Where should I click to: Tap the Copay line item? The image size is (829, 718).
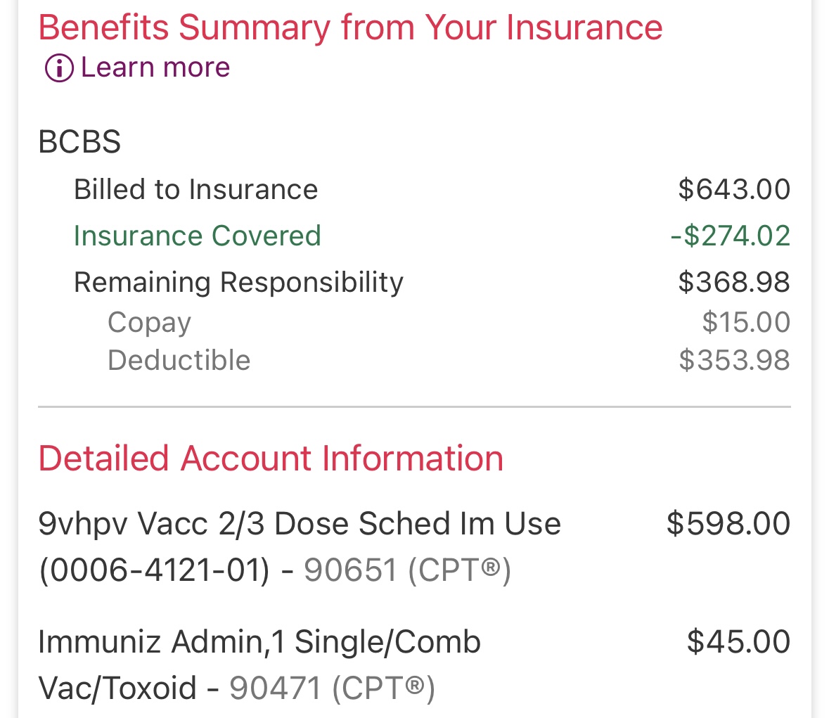tap(149, 322)
